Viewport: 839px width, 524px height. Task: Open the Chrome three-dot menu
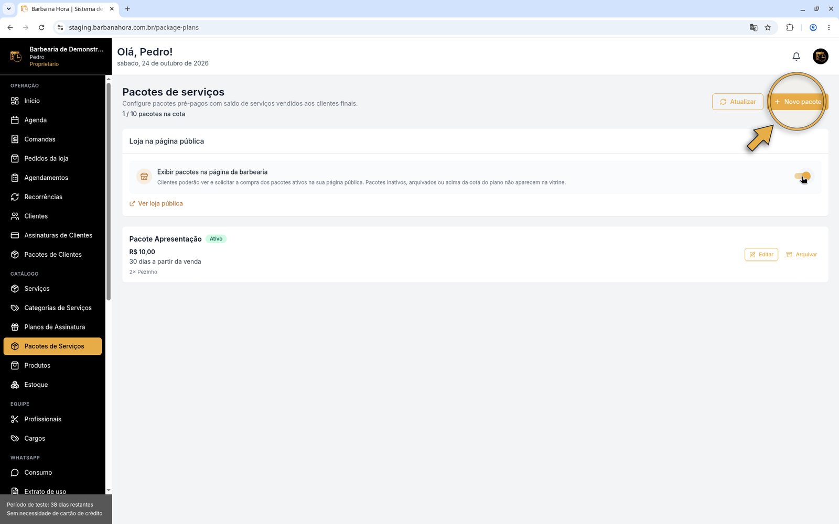pos(829,27)
